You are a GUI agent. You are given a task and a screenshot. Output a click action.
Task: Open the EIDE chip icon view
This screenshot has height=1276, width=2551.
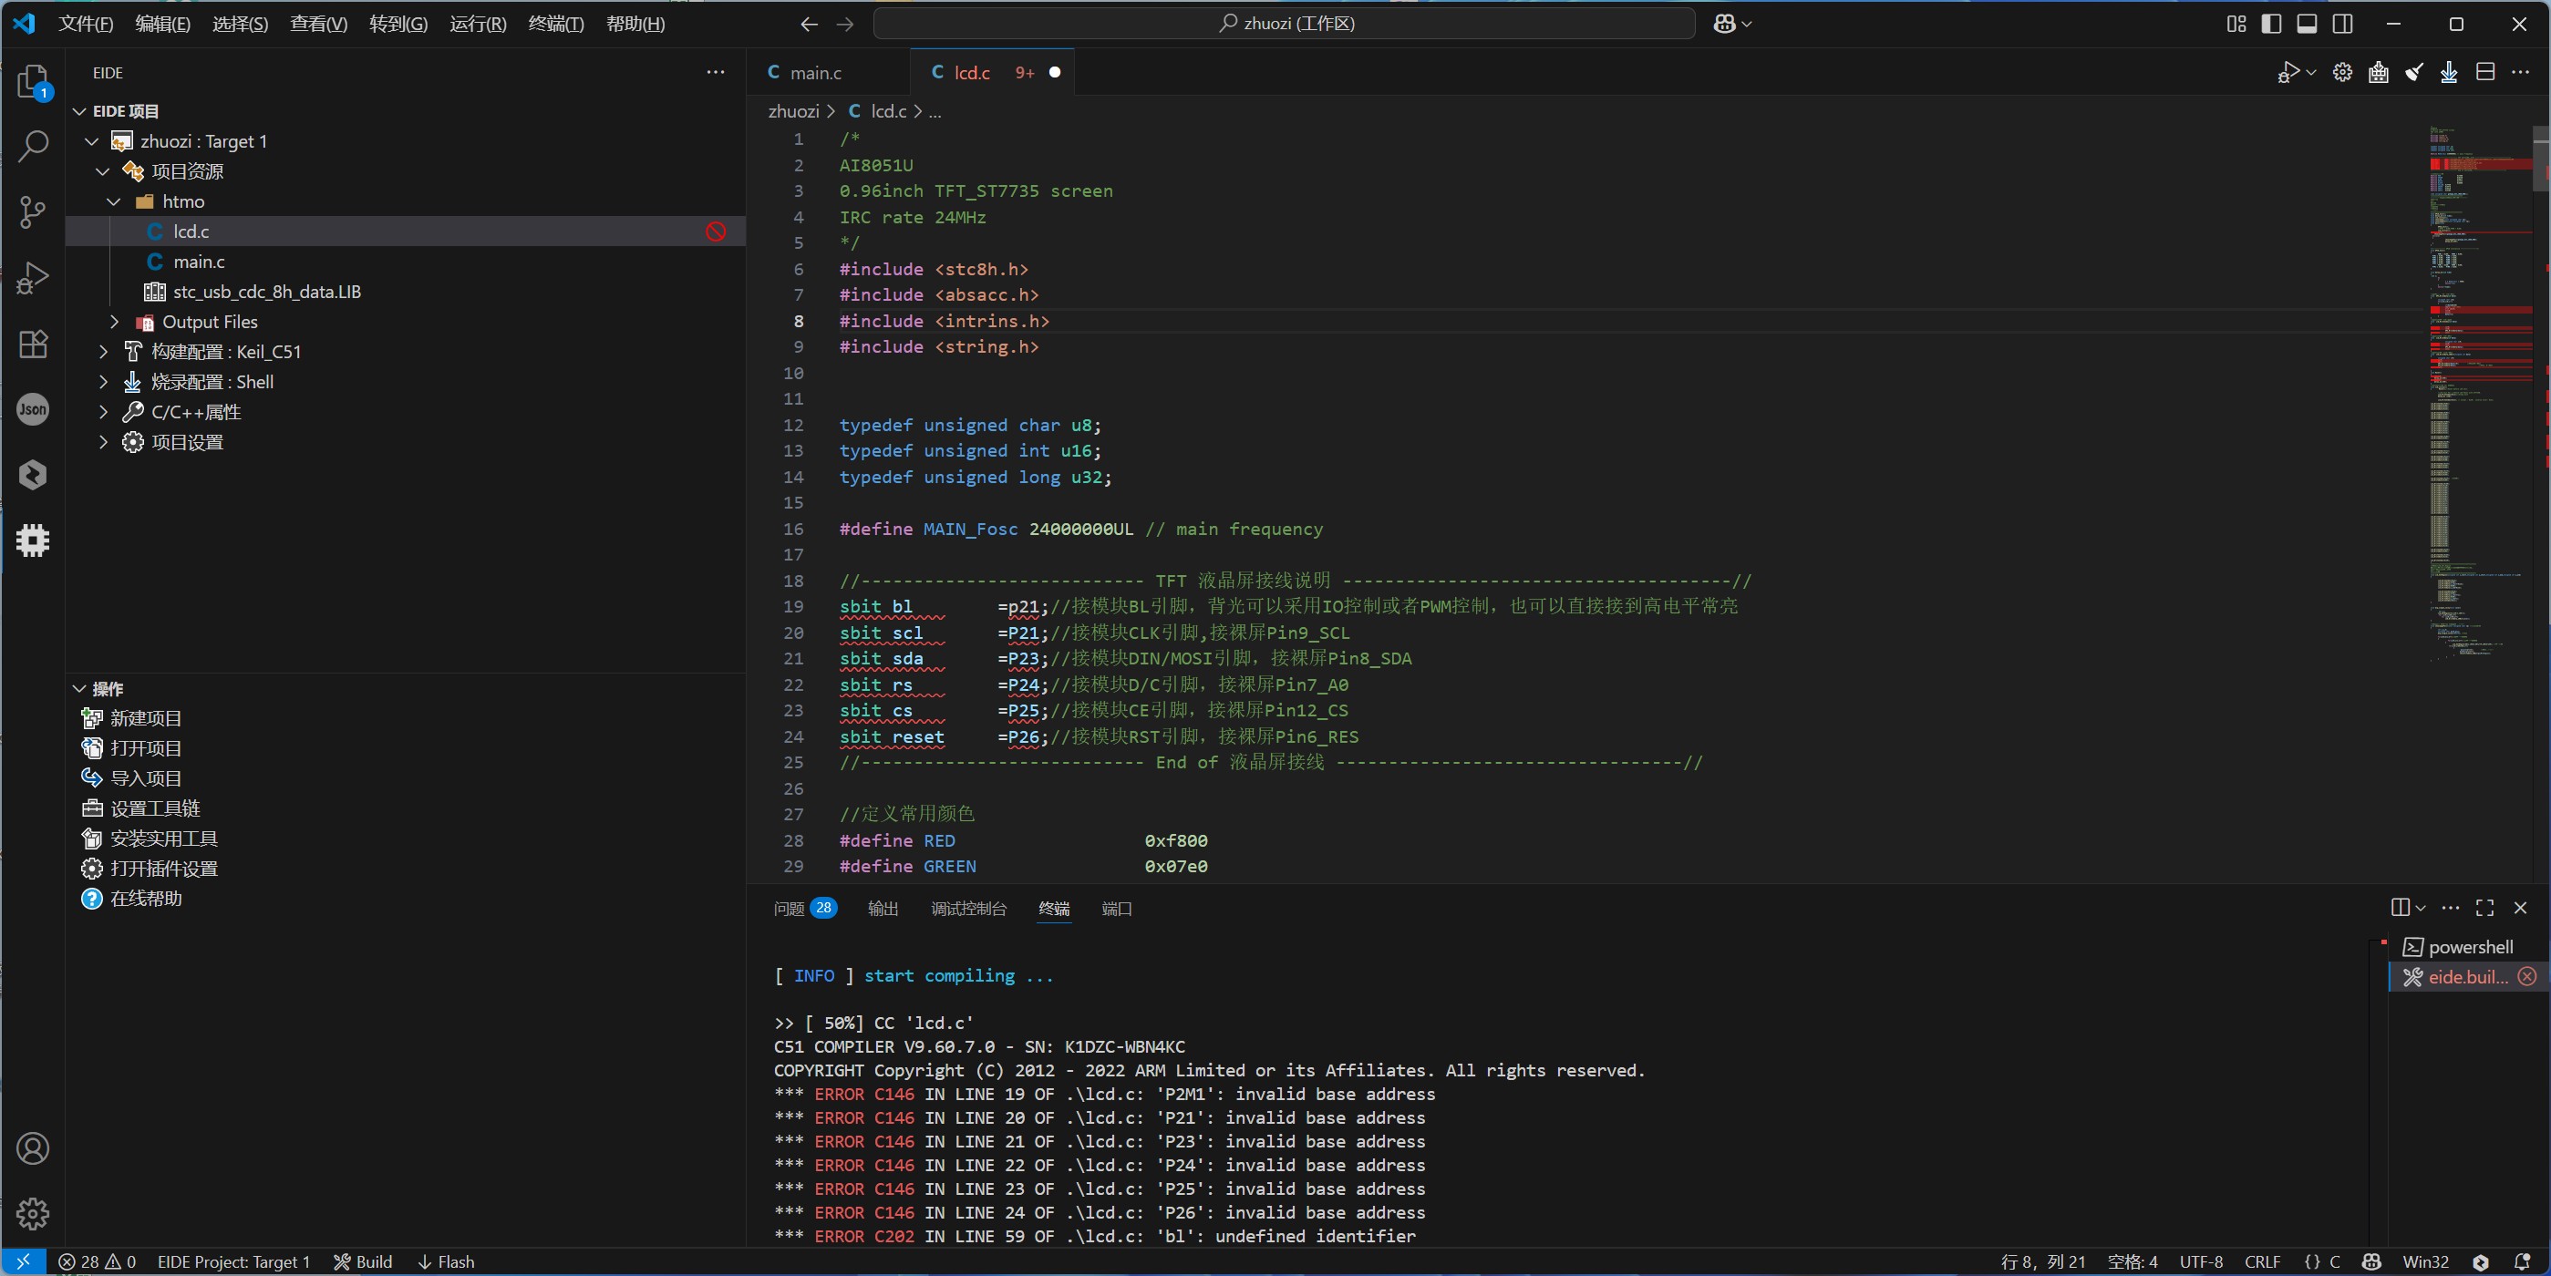[33, 540]
